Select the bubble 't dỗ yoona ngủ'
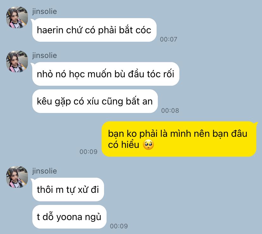Image resolution: width=262 pixels, height=234 pixels. pos(69,217)
